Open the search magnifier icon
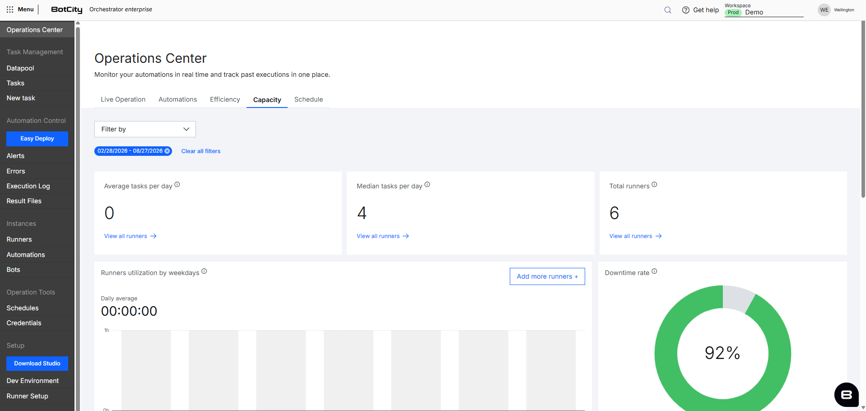Viewport: 866px width, 411px height. coord(668,10)
